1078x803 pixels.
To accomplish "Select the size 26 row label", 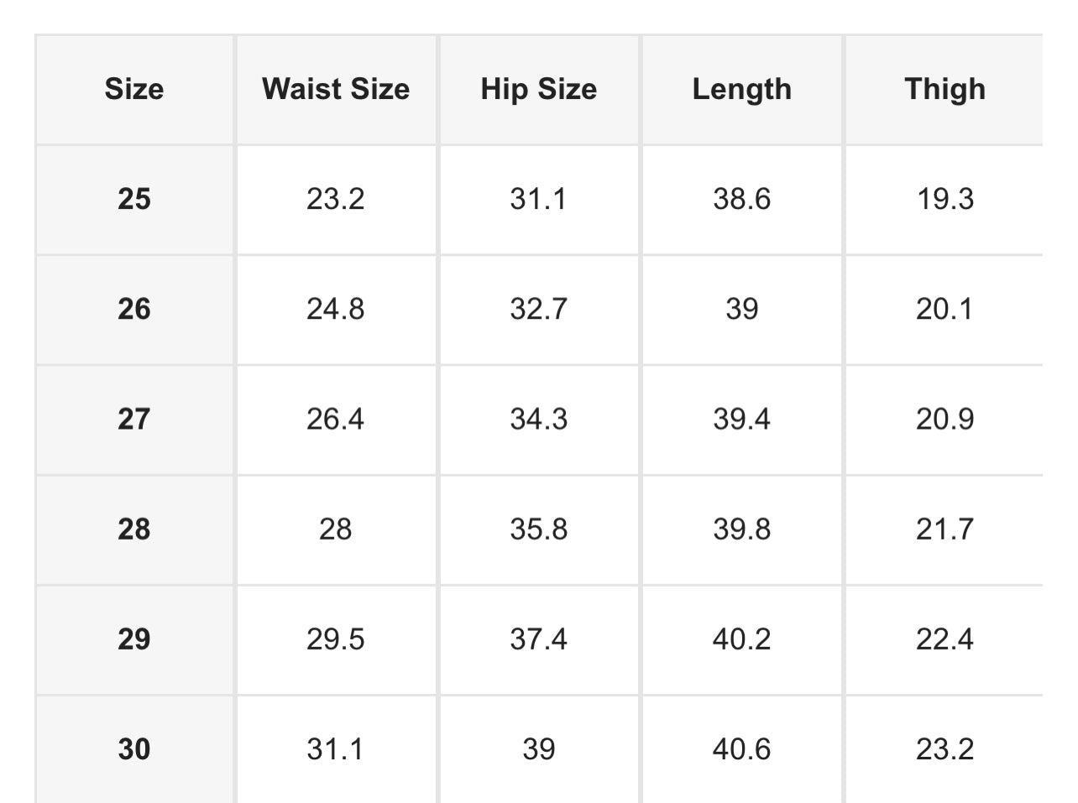I will pos(134,309).
